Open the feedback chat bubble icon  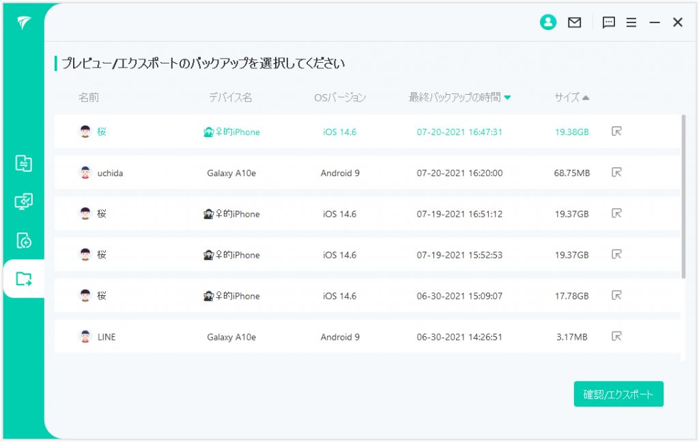tap(609, 23)
